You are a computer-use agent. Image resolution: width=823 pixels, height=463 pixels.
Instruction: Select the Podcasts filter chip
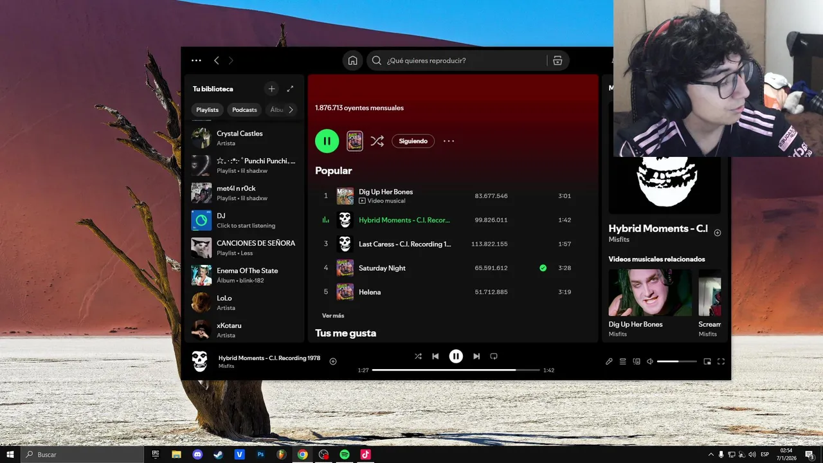point(244,110)
